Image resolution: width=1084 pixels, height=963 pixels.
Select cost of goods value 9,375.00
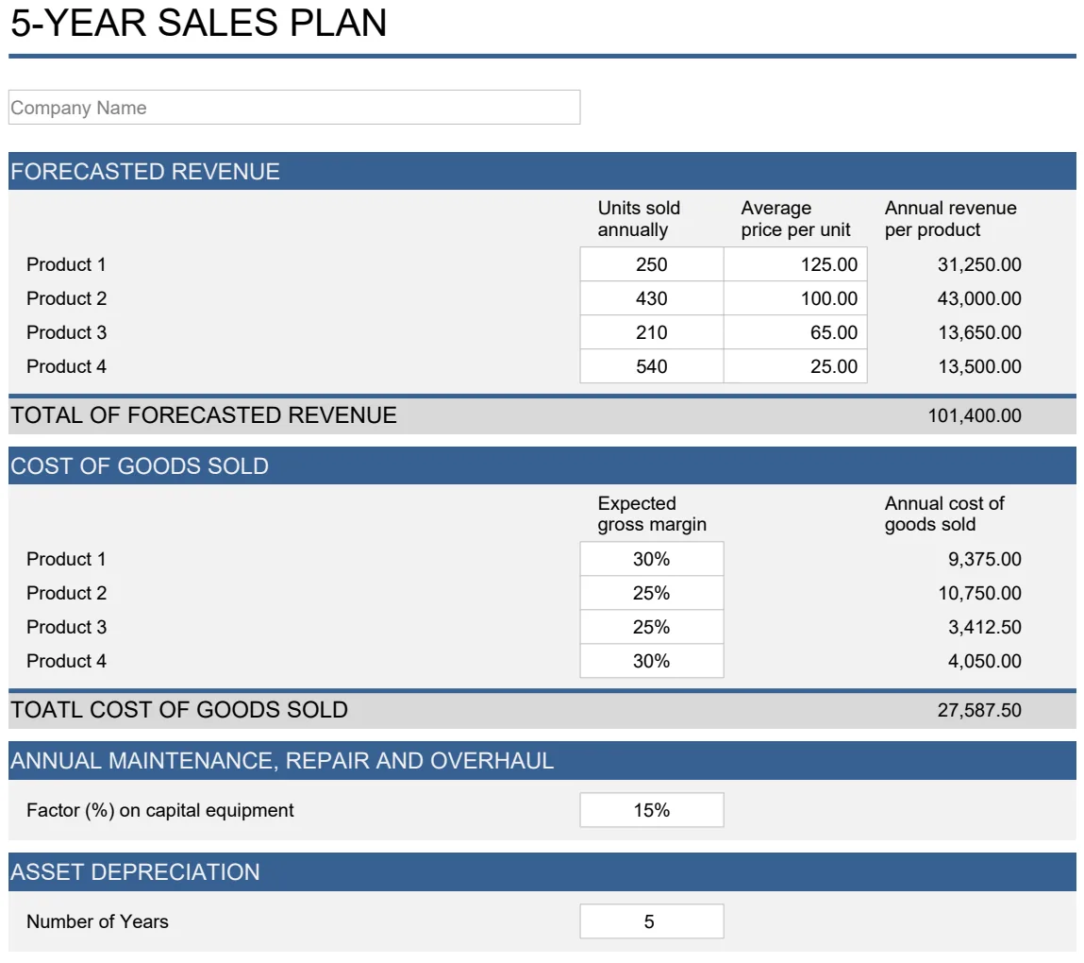click(x=984, y=559)
